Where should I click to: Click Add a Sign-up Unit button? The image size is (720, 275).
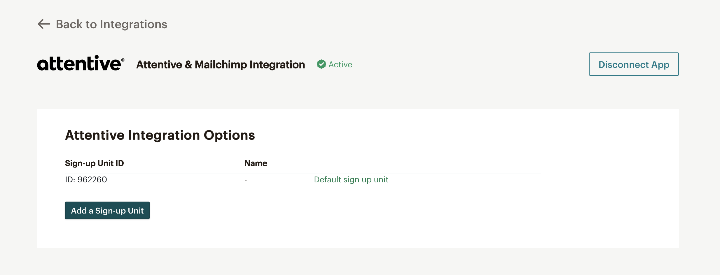[x=107, y=210]
